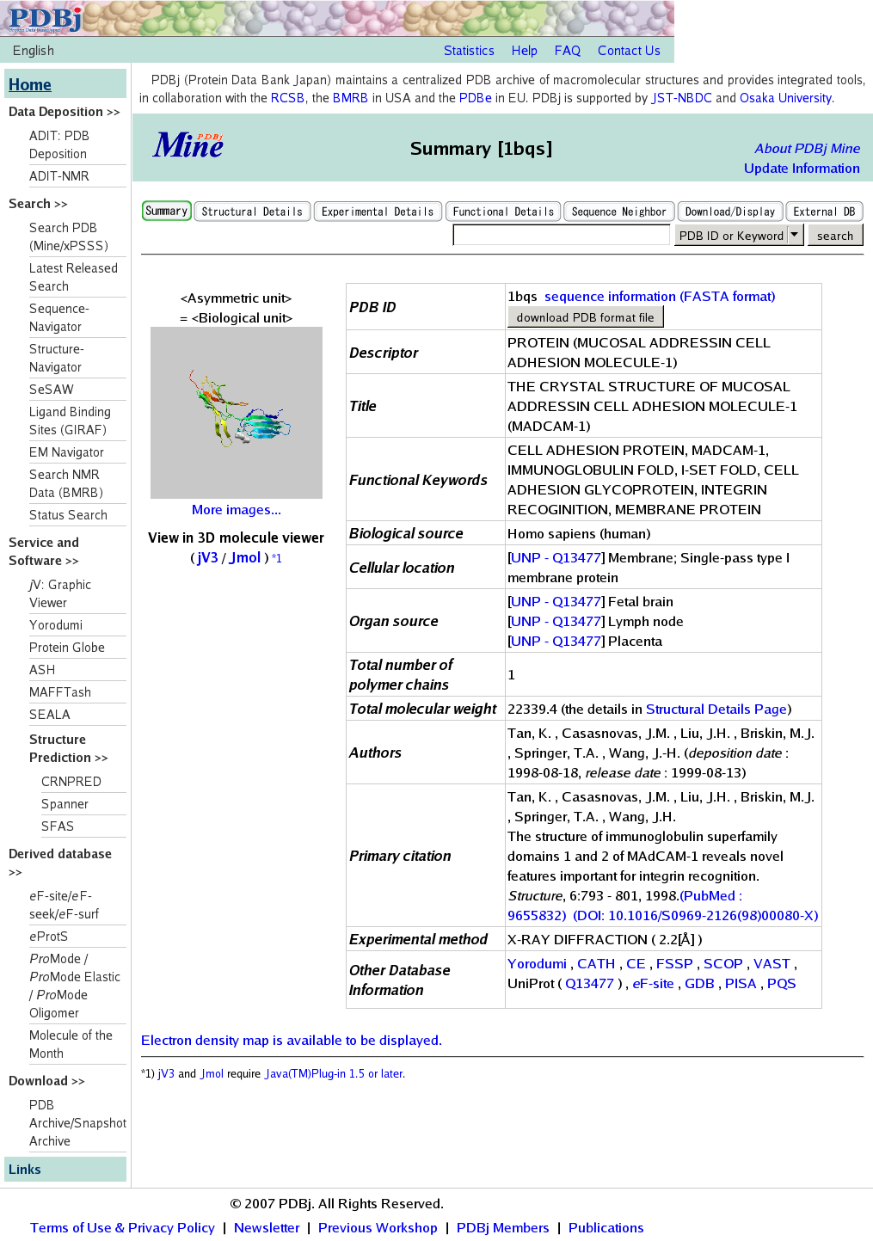The image size is (873, 1241).
Task: Go to Home in the sidebar
Action: pyautogui.click(x=30, y=84)
